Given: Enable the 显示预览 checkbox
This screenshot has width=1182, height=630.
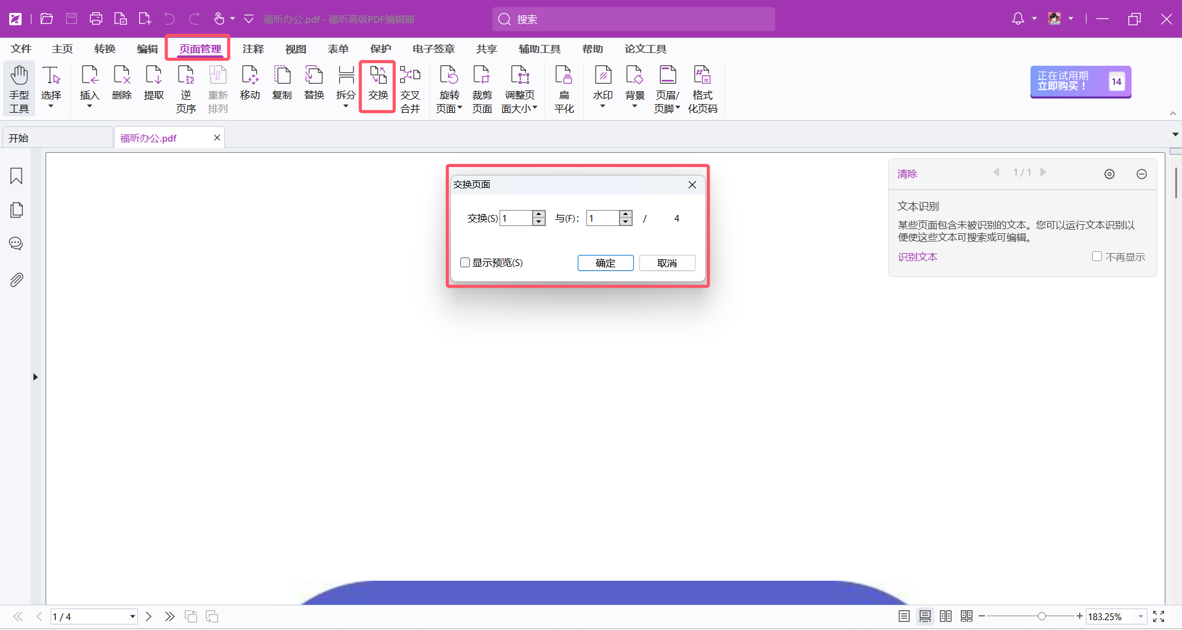Looking at the screenshot, I should [x=465, y=263].
